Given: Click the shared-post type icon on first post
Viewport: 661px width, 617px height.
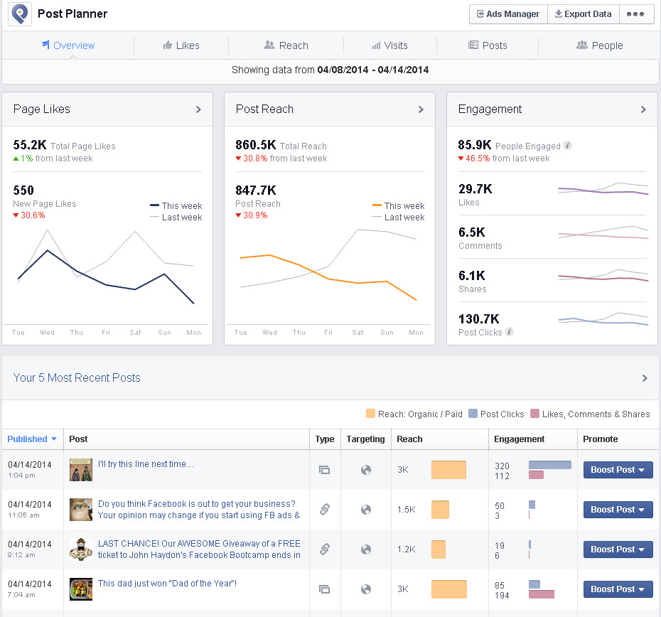Looking at the screenshot, I should (325, 470).
